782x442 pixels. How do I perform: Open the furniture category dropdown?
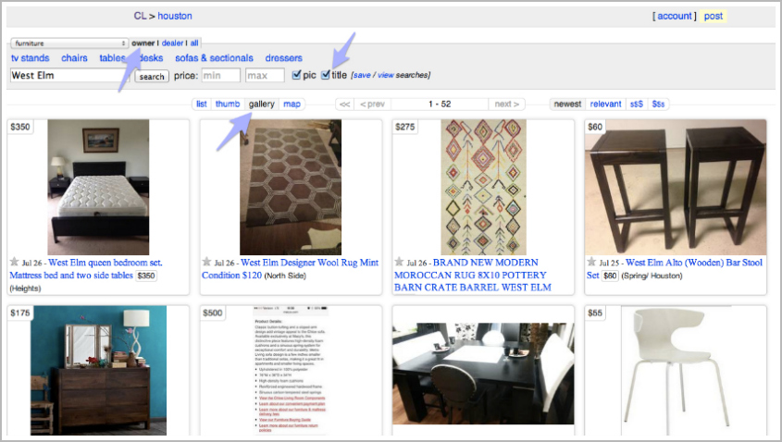click(69, 43)
